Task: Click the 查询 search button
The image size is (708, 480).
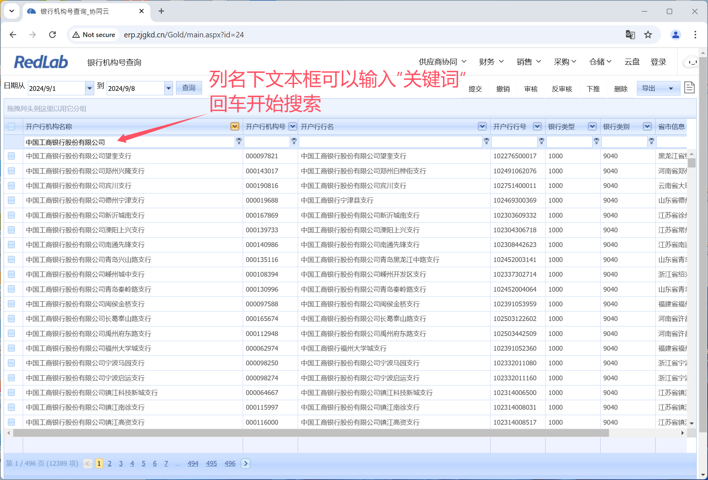Action: click(189, 88)
